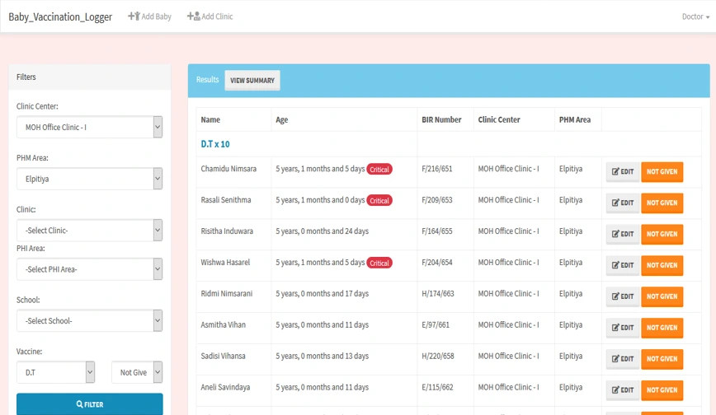
Task: Click the Add Baby icon in navbar
Action: coord(134,16)
